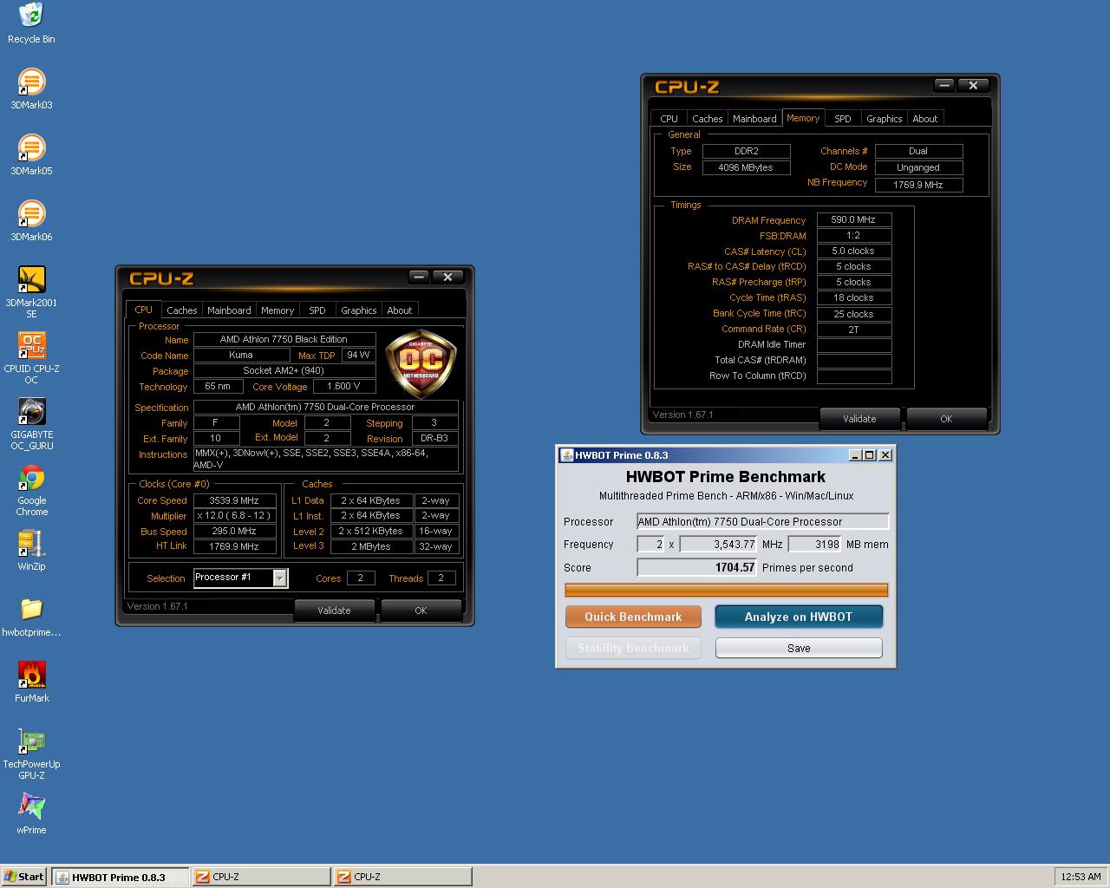Open the SPD tab in memory CPU-Z window
The height and width of the screenshot is (888, 1110).
tap(843, 119)
